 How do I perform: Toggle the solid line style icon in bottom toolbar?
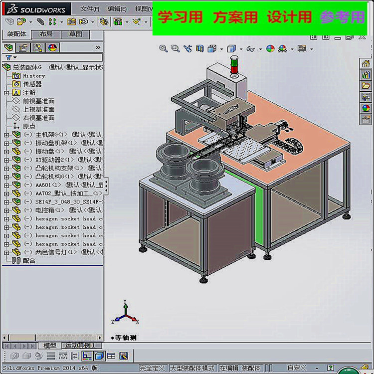[51, 357]
